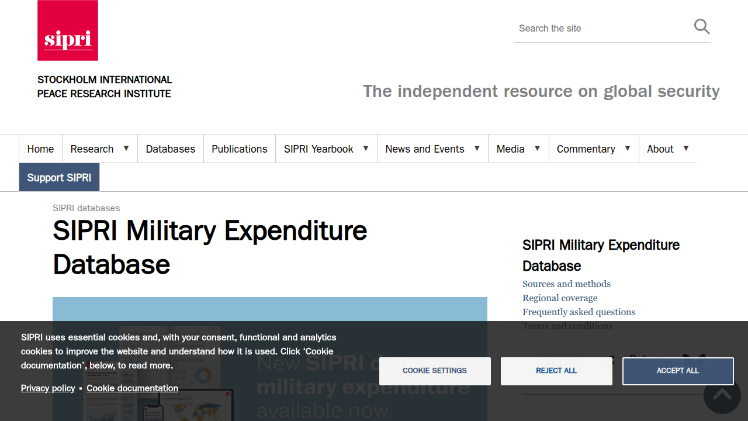Open the Privacy policy link

coord(48,388)
